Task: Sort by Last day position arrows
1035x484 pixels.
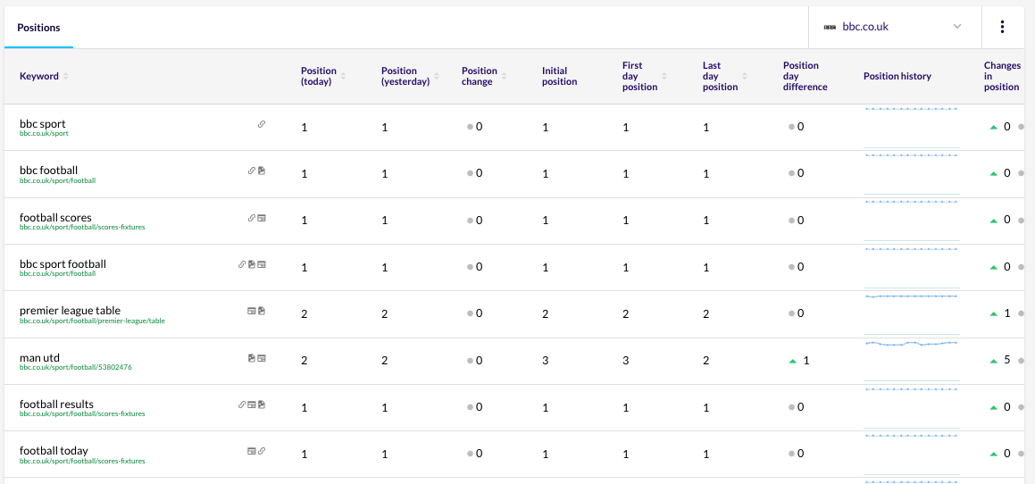Action: (745, 76)
